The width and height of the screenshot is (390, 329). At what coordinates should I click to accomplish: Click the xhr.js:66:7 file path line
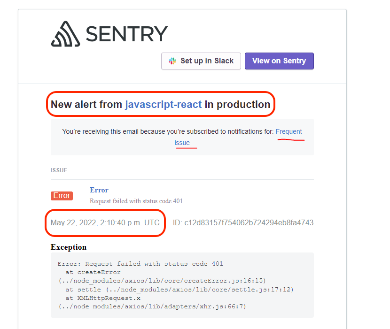(152, 306)
